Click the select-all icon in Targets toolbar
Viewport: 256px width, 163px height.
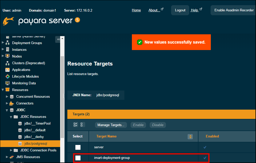click(76, 125)
